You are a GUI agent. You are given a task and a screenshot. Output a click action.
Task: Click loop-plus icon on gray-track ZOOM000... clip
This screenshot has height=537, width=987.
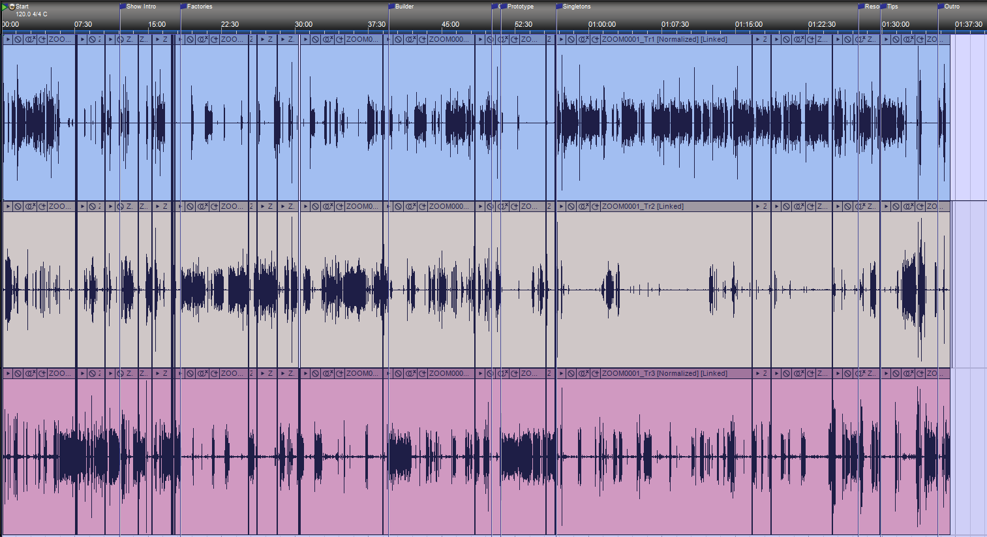coord(422,206)
